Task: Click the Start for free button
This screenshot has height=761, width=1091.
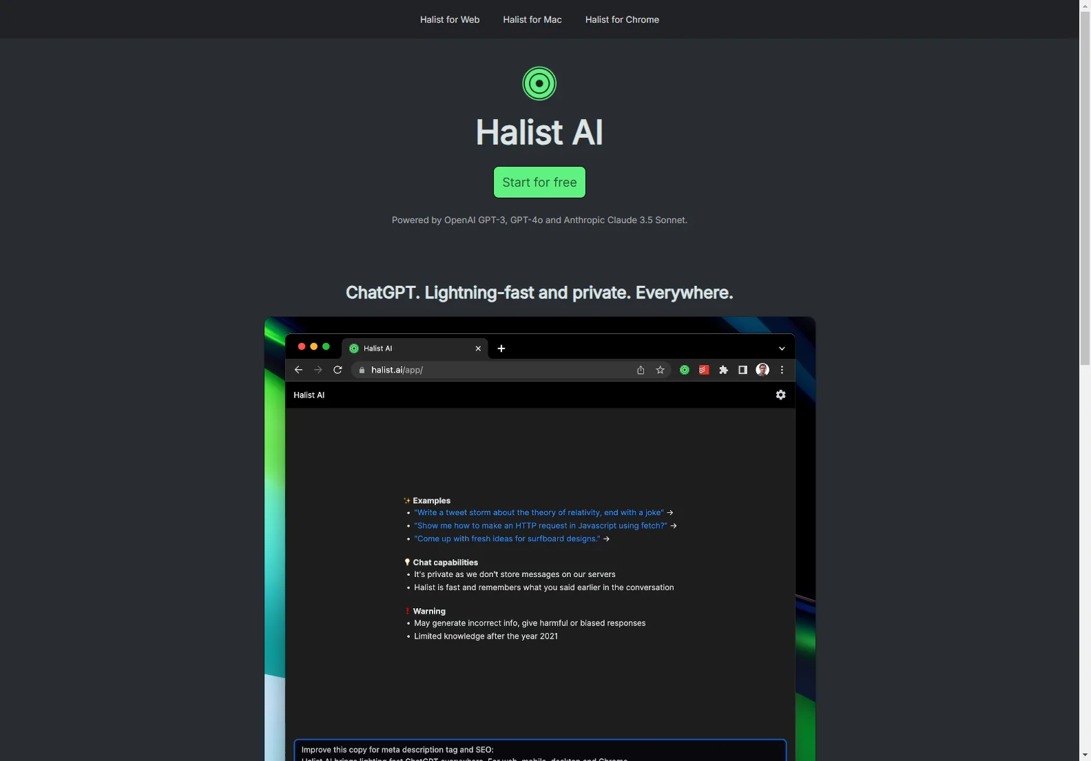Action: (539, 183)
